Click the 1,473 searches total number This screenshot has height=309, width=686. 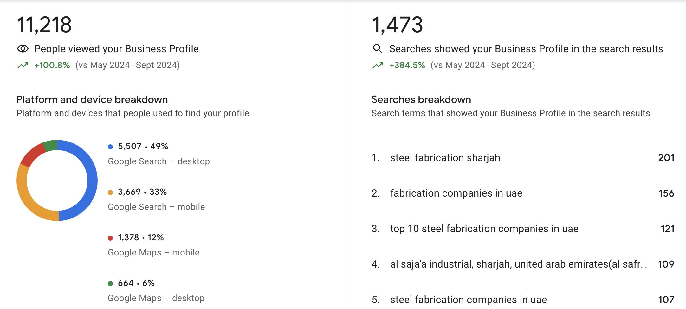coord(397,25)
